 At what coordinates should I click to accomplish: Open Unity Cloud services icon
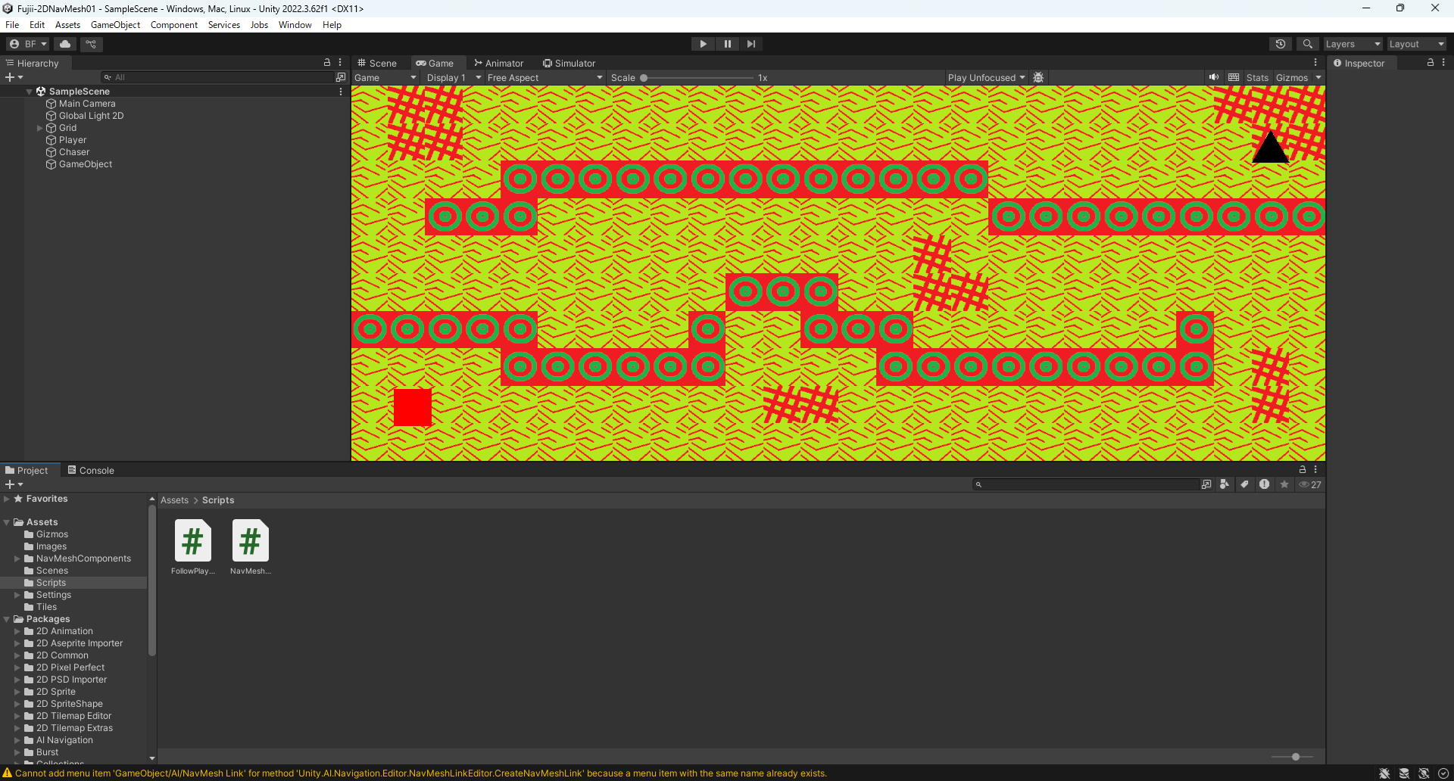(65, 44)
